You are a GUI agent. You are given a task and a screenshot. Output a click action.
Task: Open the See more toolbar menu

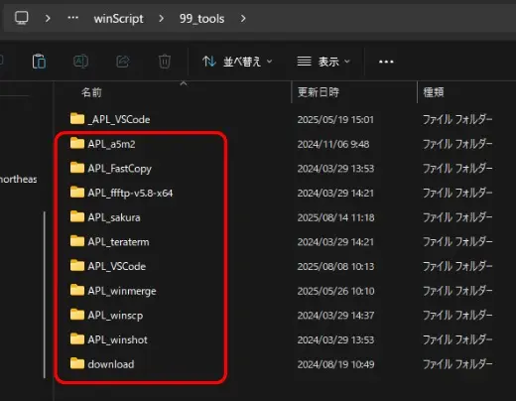386,62
